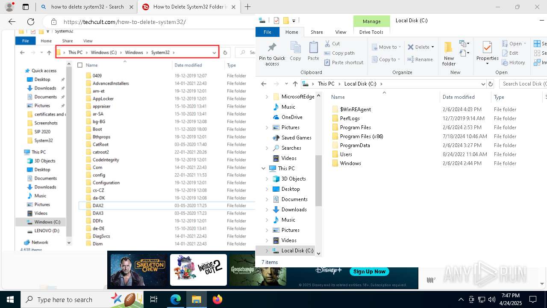This screenshot has height=308, width=547.
Task: Switch to the View ribbon tab
Action: click(x=341, y=32)
